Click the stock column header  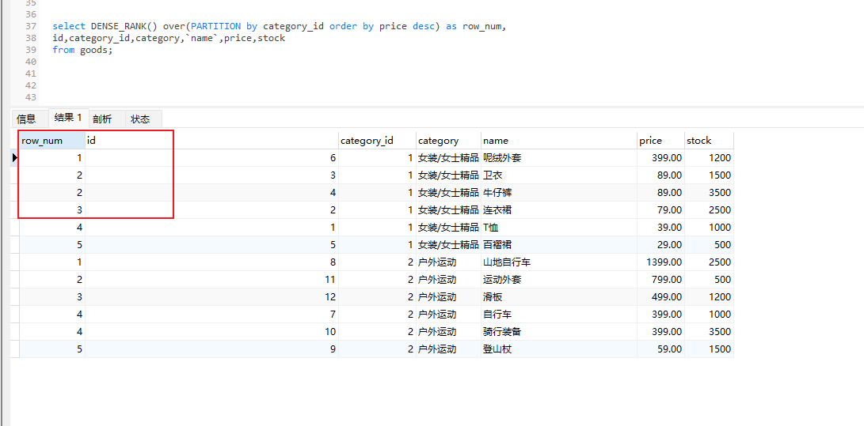click(709, 141)
